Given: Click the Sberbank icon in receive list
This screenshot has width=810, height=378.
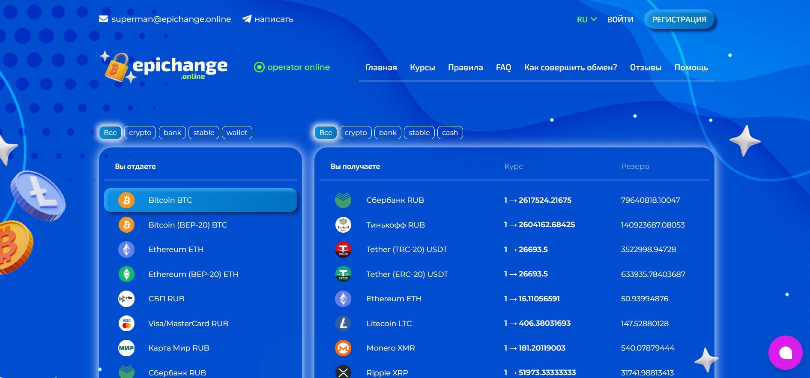Looking at the screenshot, I should [x=343, y=200].
